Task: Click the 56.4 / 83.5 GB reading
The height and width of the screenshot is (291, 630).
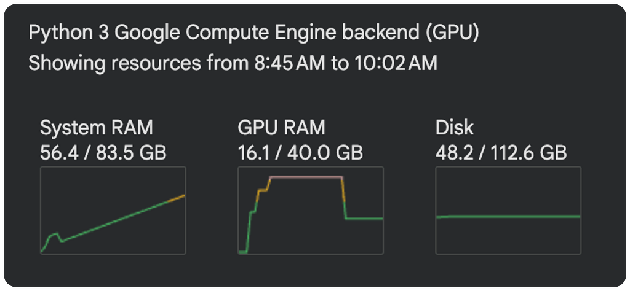Action: pos(103,153)
